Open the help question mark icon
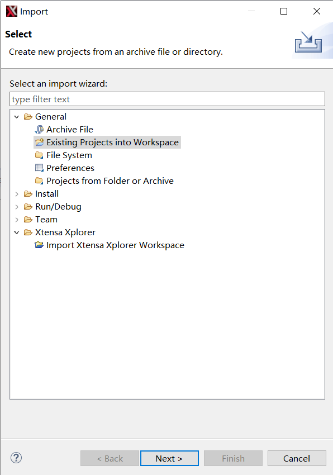 point(16,458)
